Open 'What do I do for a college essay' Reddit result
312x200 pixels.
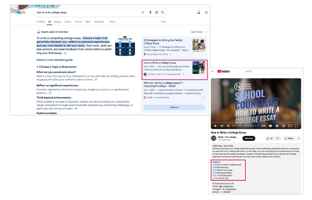[164, 84]
